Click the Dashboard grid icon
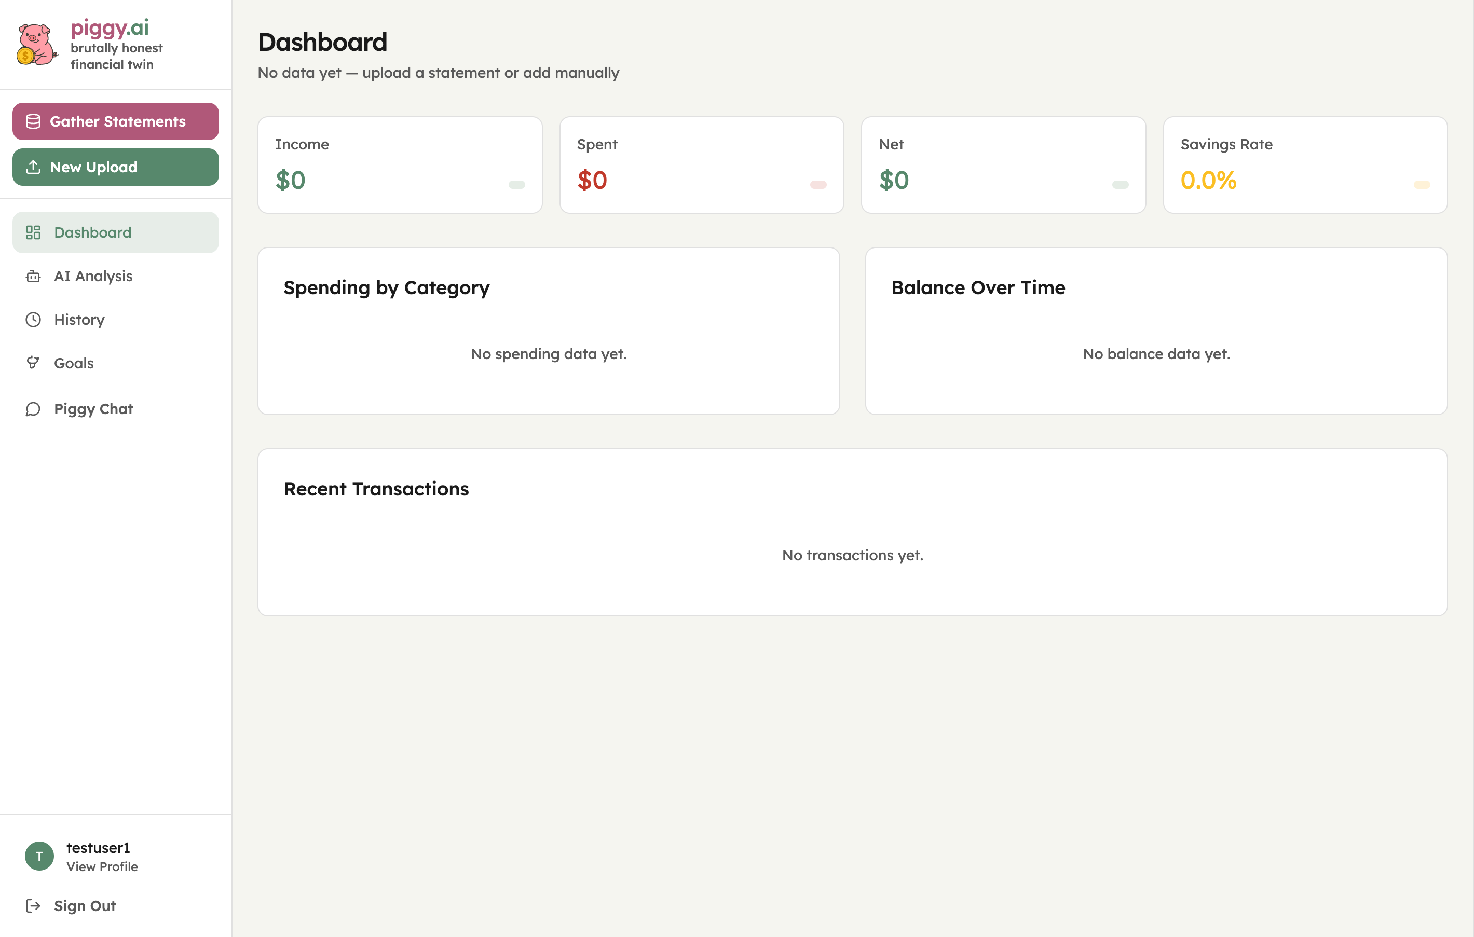The image size is (1474, 937). click(33, 232)
